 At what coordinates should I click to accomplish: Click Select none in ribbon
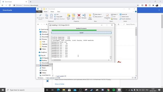click(124, 17)
